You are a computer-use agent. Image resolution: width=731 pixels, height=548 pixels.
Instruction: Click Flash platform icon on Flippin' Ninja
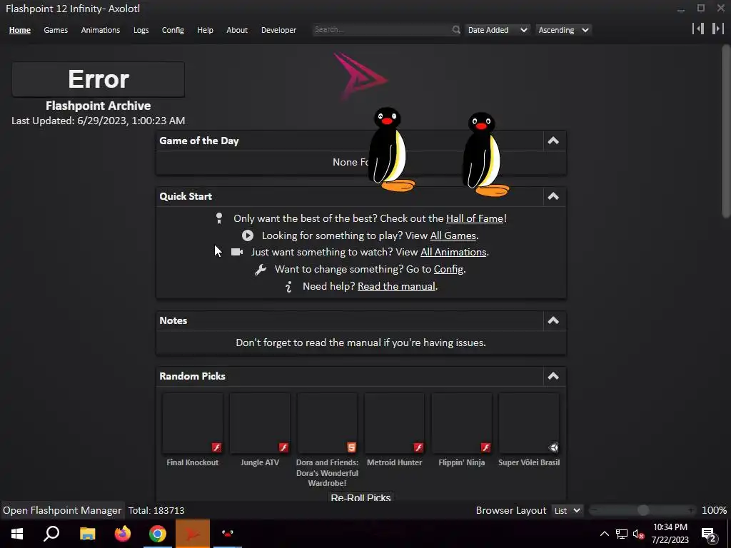coord(485,447)
